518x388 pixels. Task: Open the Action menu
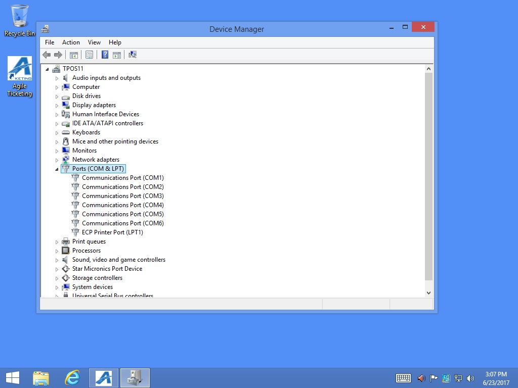click(x=71, y=42)
